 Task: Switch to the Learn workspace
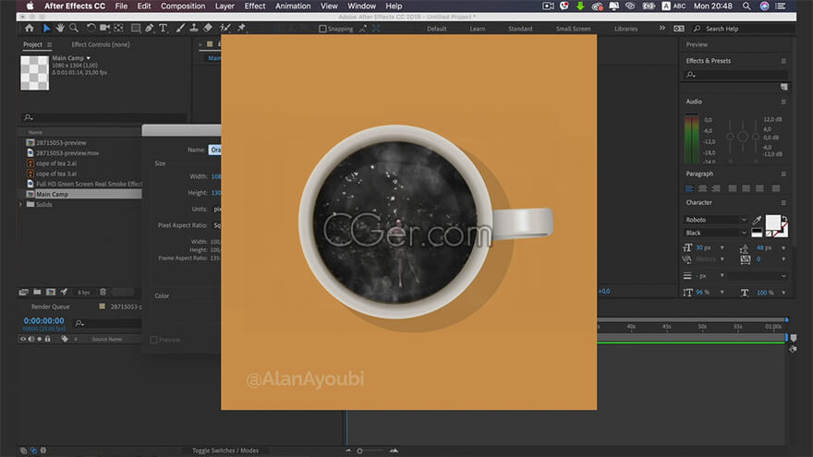(477, 29)
